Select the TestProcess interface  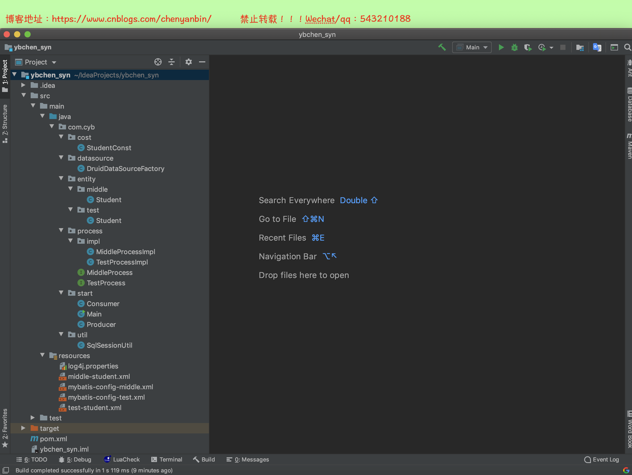pyautogui.click(x=101, y=283)
